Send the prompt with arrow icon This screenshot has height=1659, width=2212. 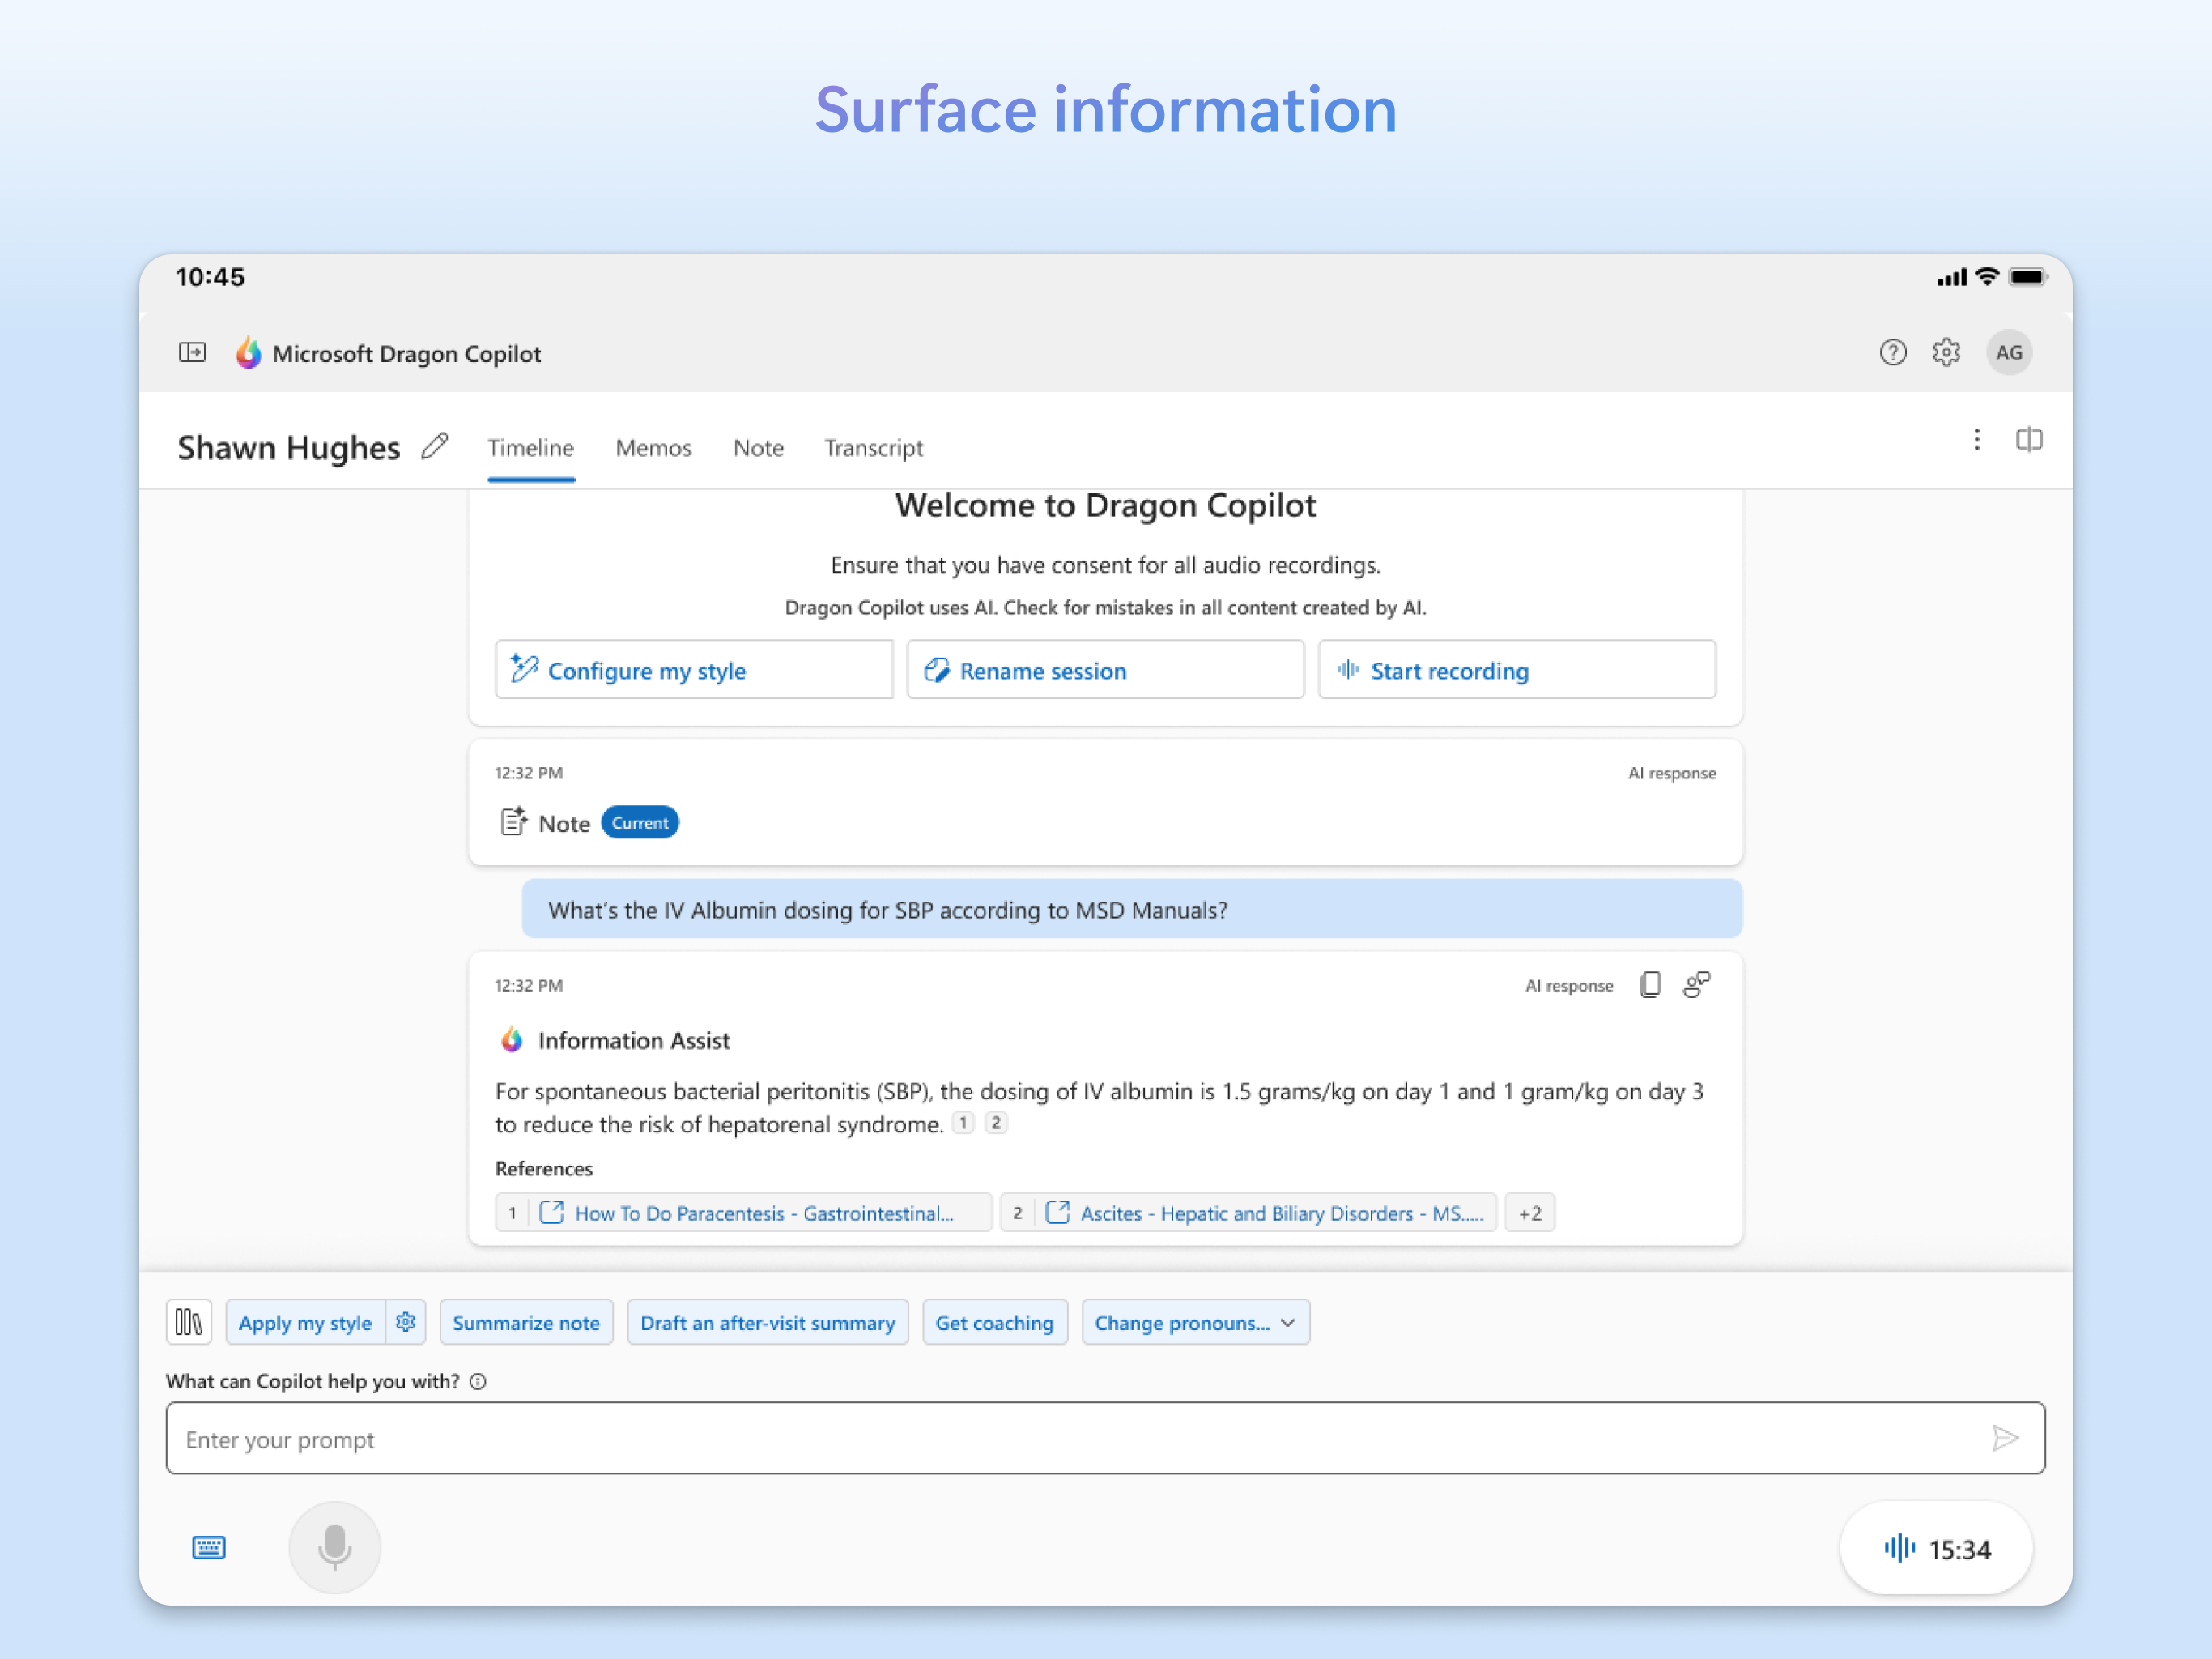point(2004,1438)
